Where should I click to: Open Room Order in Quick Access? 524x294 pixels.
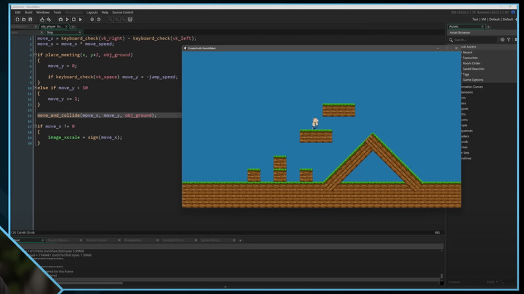coord(472,63)
